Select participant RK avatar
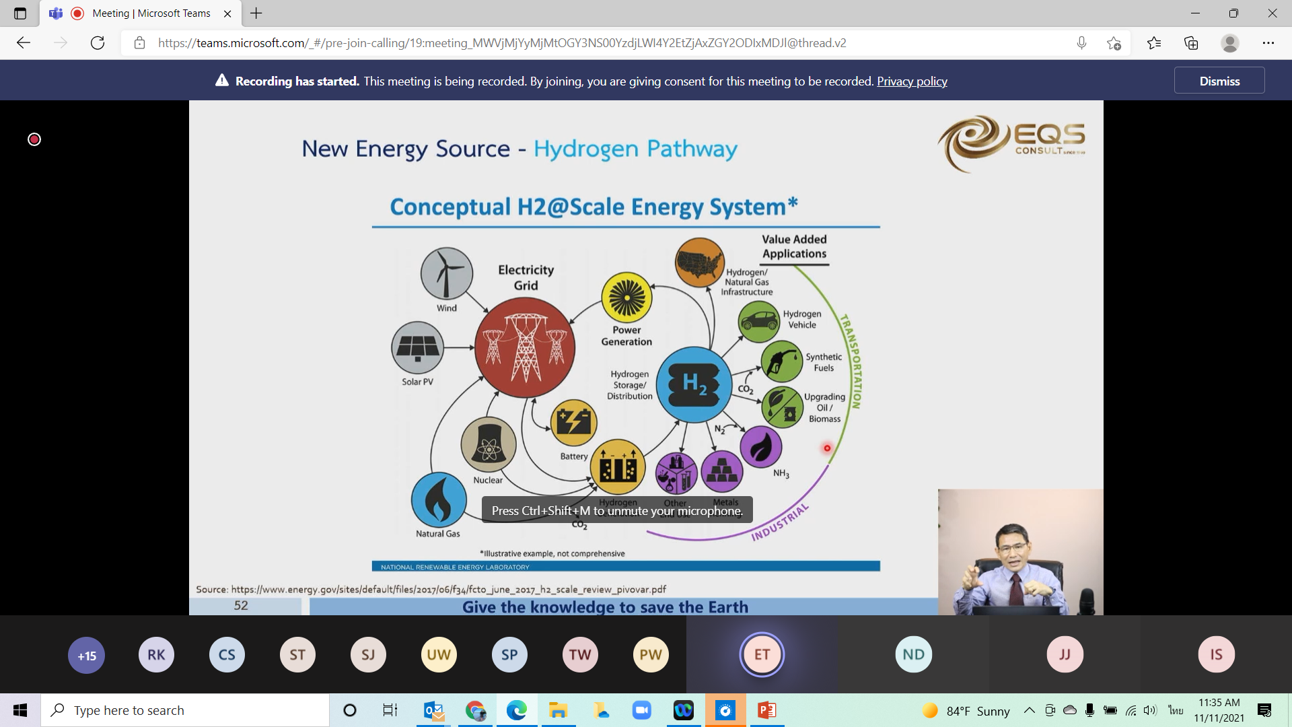Image resolution: width=1292 pixels, height=727 pixels. tap(156, 655)
